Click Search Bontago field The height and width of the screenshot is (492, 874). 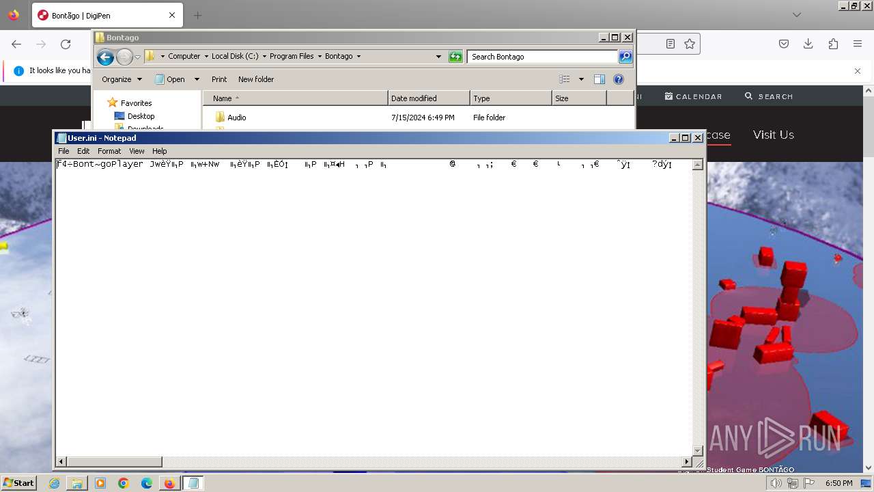point(542,57)
